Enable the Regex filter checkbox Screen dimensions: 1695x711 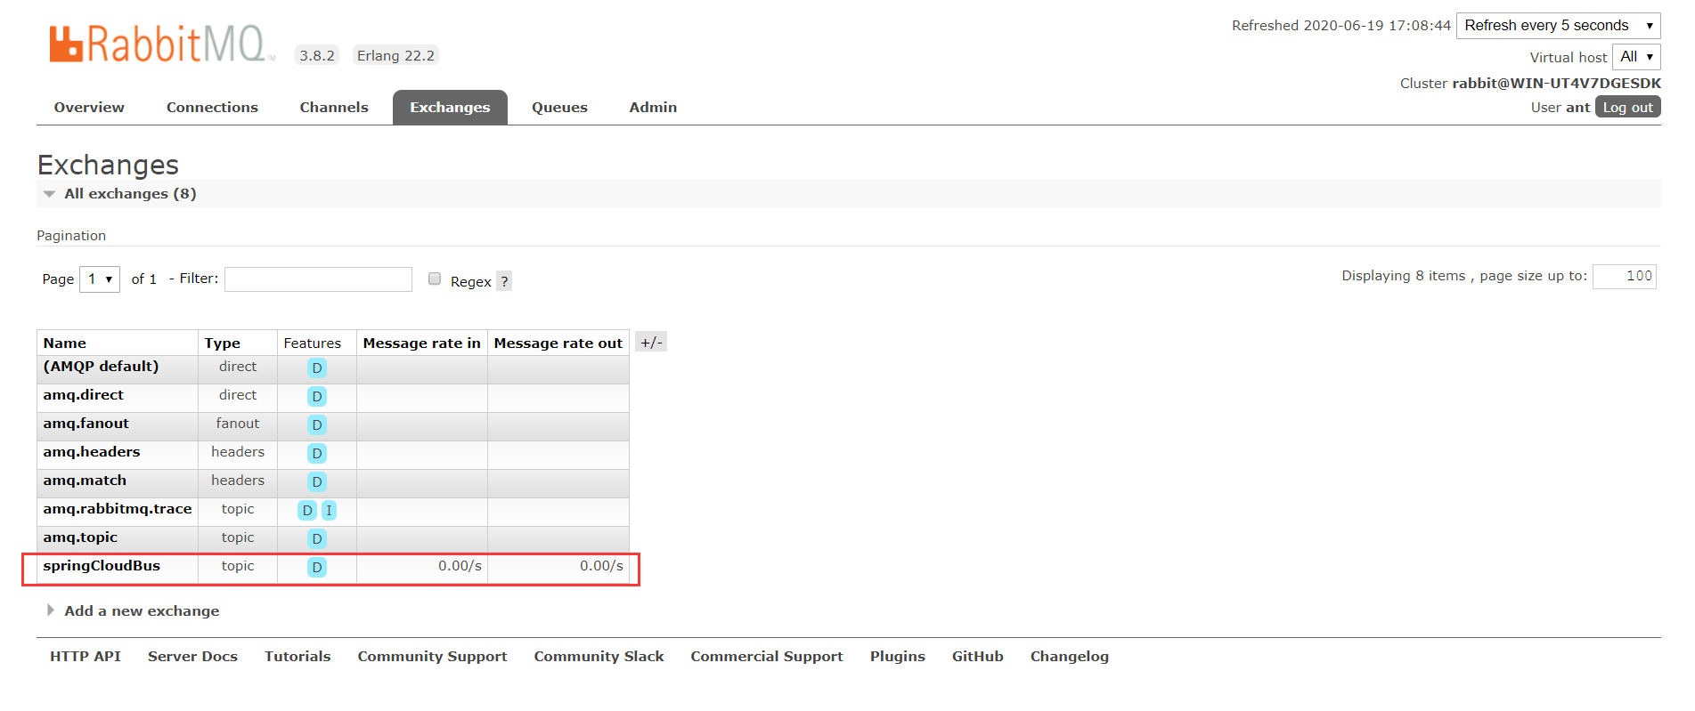[x=435, y=279]
